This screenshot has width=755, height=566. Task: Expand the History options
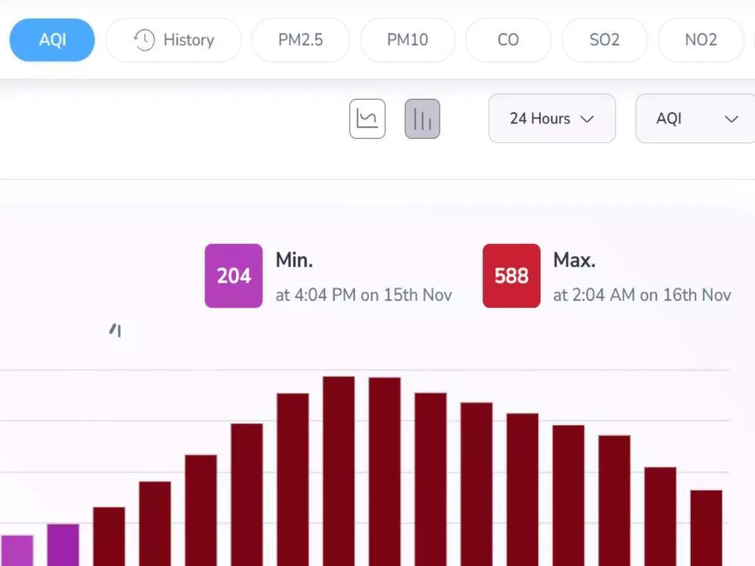click(173, 40)
